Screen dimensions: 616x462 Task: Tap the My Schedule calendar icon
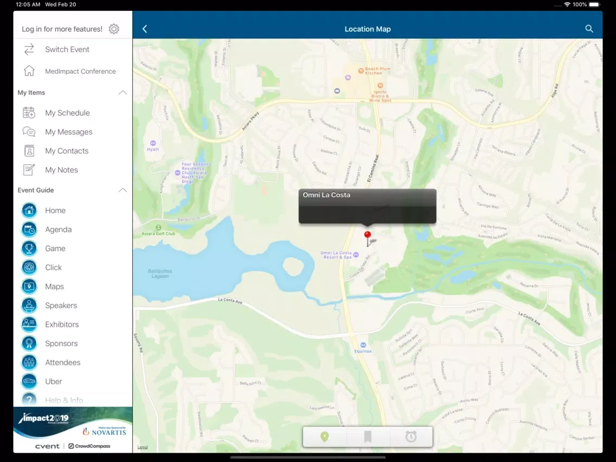(29, 113)
